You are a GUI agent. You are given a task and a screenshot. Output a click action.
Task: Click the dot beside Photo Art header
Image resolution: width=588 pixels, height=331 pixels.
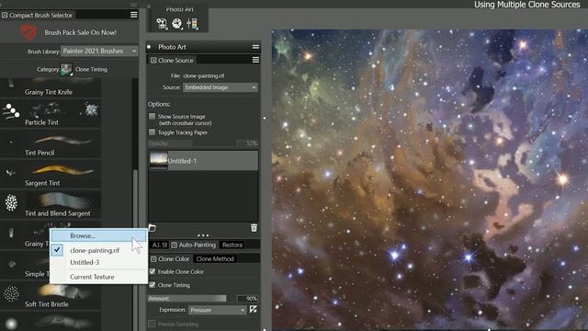point(149,47)
